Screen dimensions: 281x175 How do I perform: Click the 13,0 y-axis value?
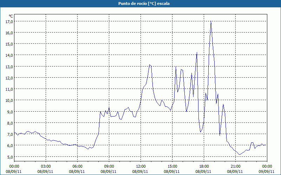pyautogui.click(x=9, y=67)
